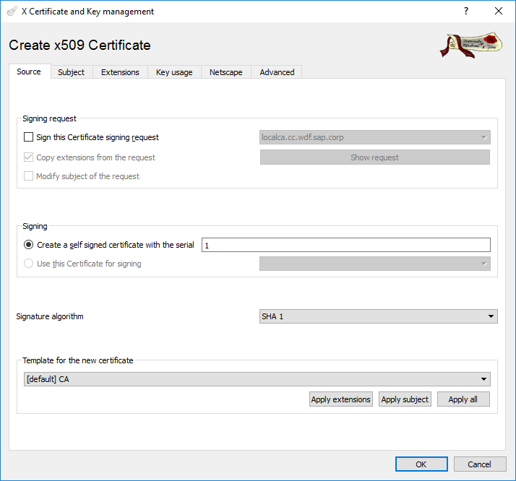Go to the Key usage tab
516x481 pixels.
pyautogui.click(x=174, y=72)
